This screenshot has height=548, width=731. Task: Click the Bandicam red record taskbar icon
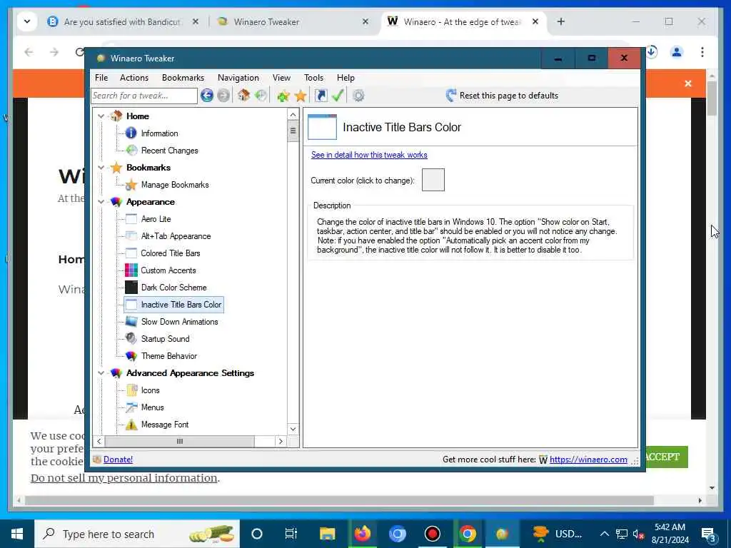(432, 534)
